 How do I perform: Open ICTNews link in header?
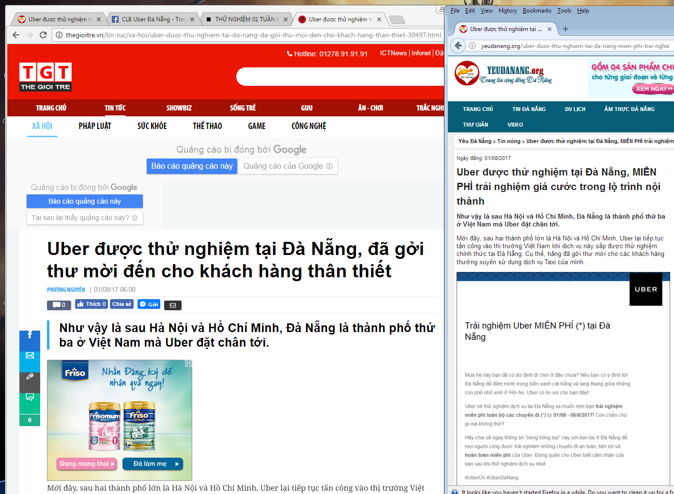click(x=393, y=53)
